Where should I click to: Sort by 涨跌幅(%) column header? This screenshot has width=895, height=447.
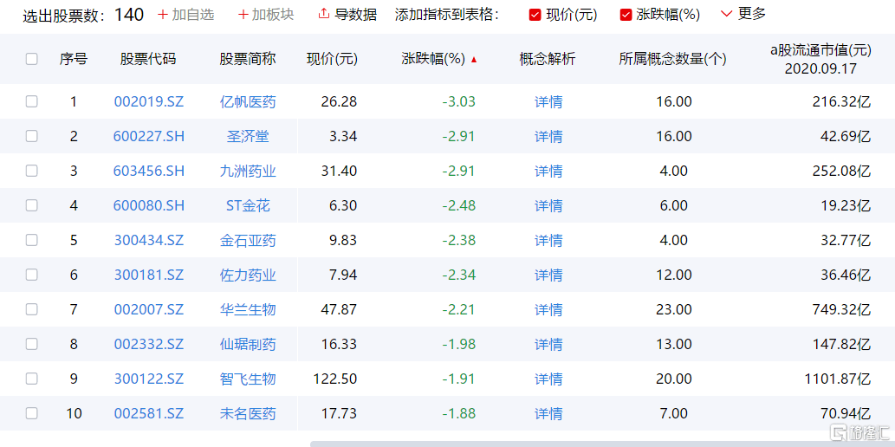[433, 59]
